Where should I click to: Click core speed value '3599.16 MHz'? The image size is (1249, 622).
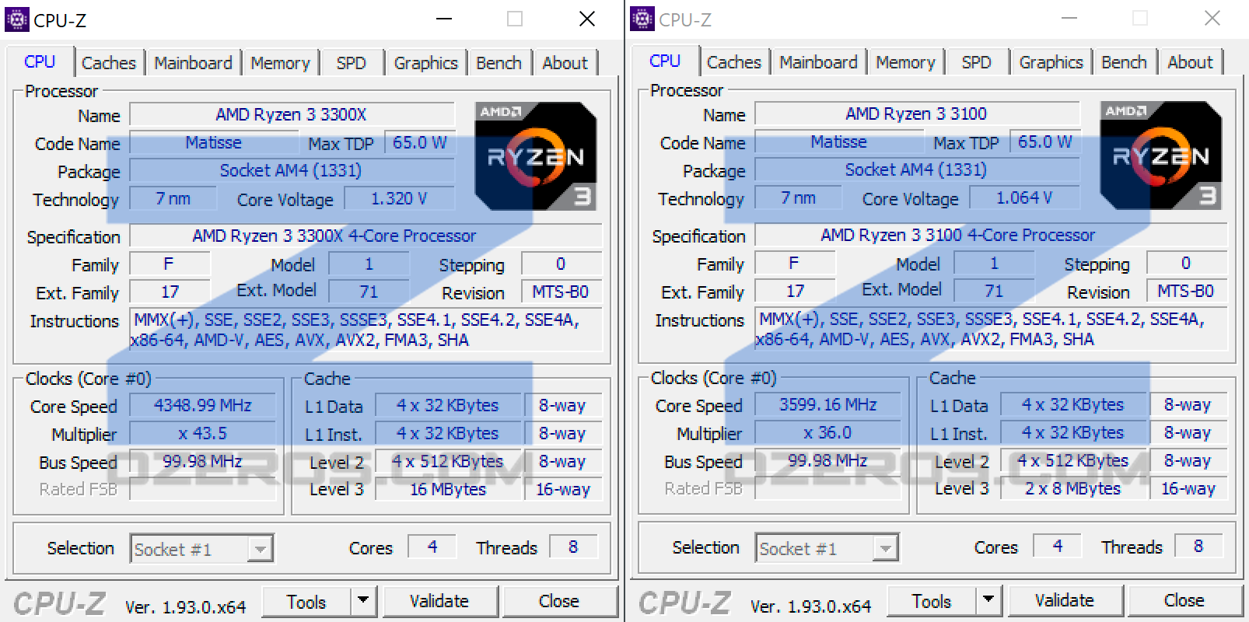[827, 405]
